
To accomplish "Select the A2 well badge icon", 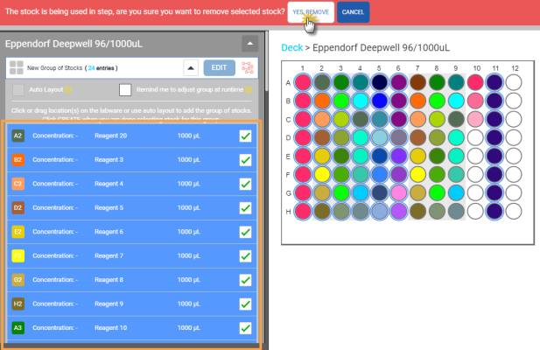I will click(18, 136).
